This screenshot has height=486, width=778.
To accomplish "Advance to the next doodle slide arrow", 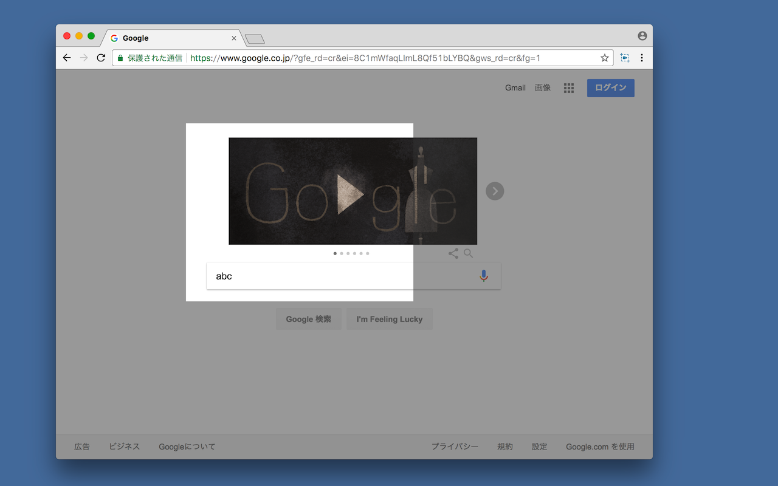I will pyautogui.click(x=495, y=191).
